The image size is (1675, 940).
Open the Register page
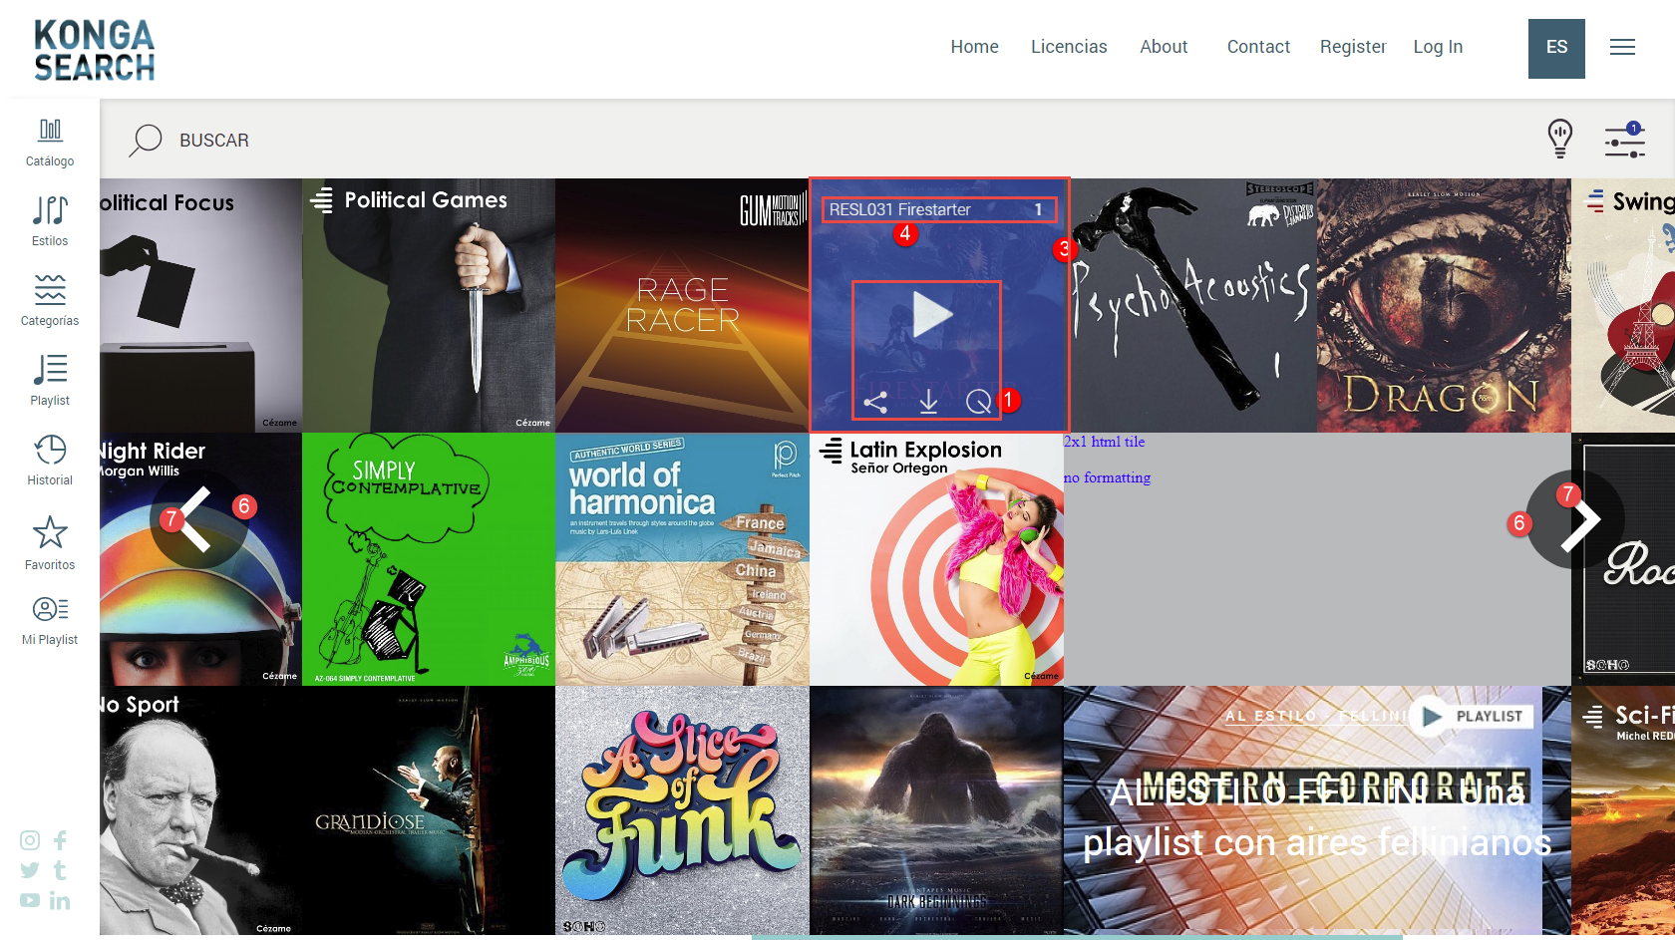coord(1353,47)
